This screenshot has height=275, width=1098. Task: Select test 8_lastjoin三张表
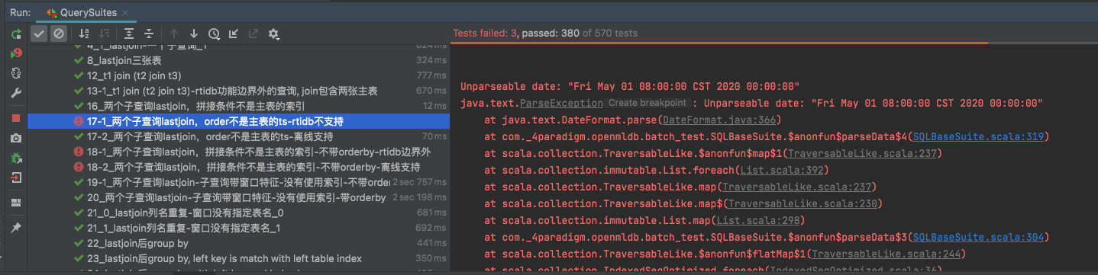[238, 60]
